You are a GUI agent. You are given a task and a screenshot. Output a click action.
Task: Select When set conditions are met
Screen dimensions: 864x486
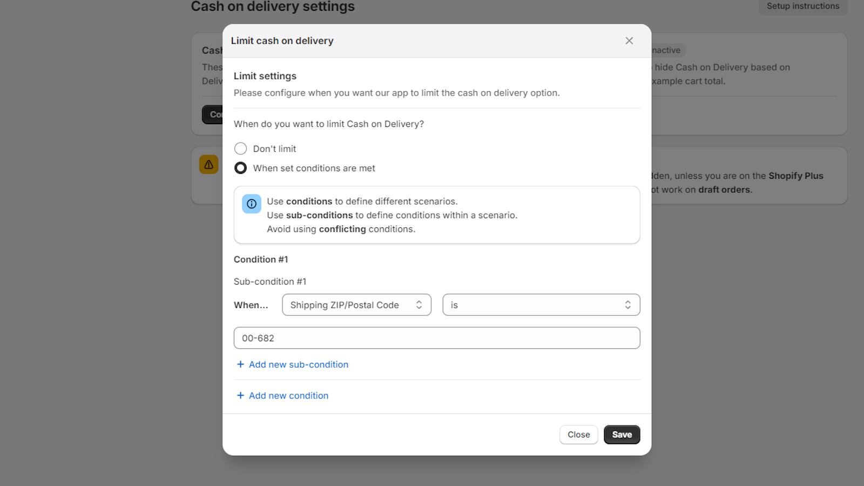pyautogui.click(x=241, y=168)
